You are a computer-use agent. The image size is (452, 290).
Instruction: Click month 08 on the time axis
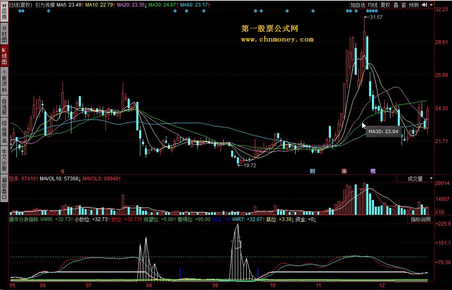(x=149, y=285)
